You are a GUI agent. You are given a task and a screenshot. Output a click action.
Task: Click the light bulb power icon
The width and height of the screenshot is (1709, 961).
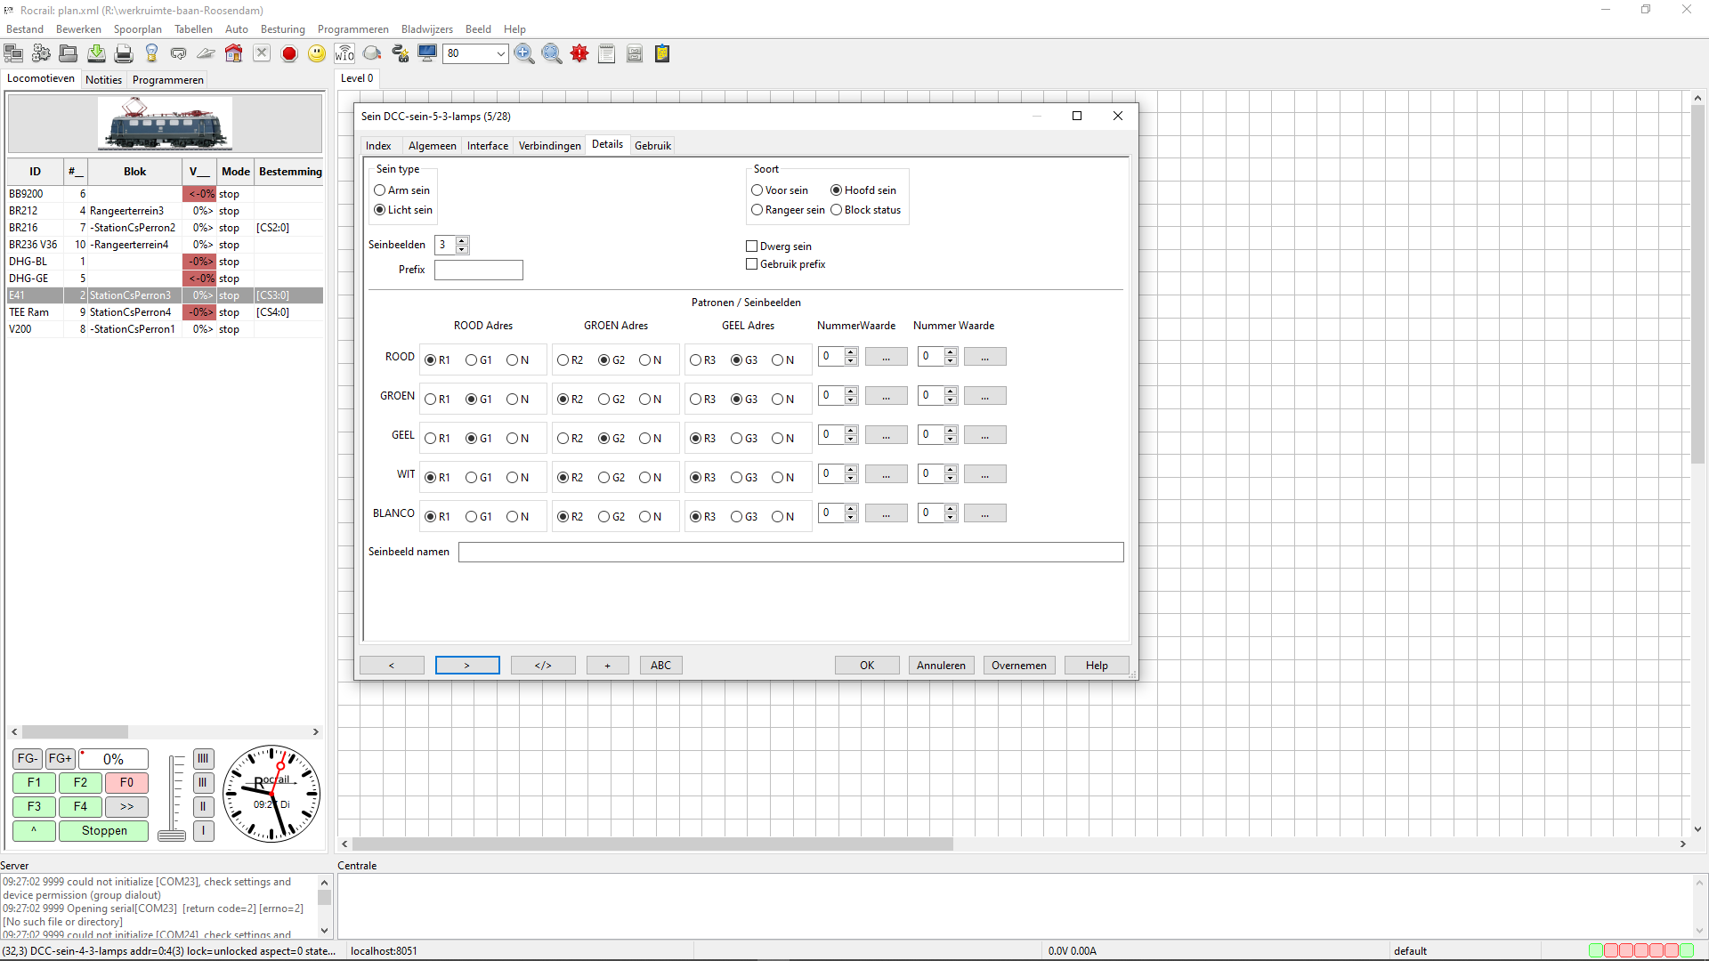[x=151, y=54]
